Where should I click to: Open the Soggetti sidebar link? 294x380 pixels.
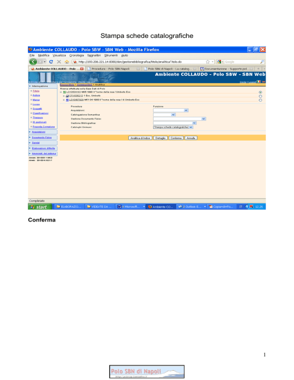37,109
